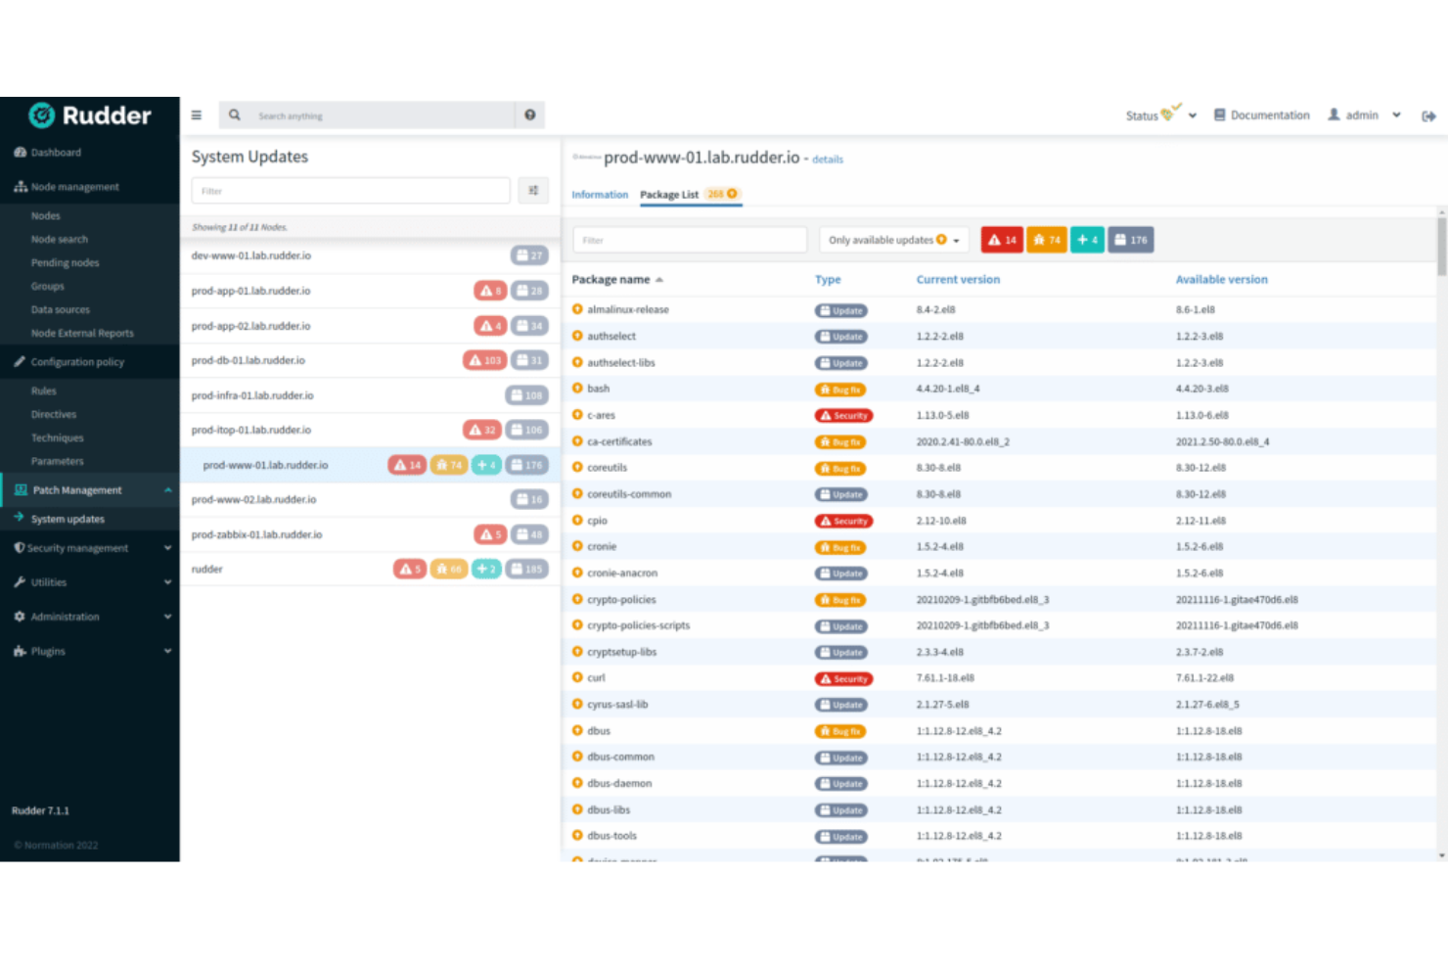Open the details link for prod-www-01
The image size is (1448, 966).
click(828, 160)
